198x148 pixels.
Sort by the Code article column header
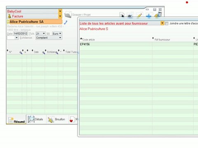tap(89, 39)
